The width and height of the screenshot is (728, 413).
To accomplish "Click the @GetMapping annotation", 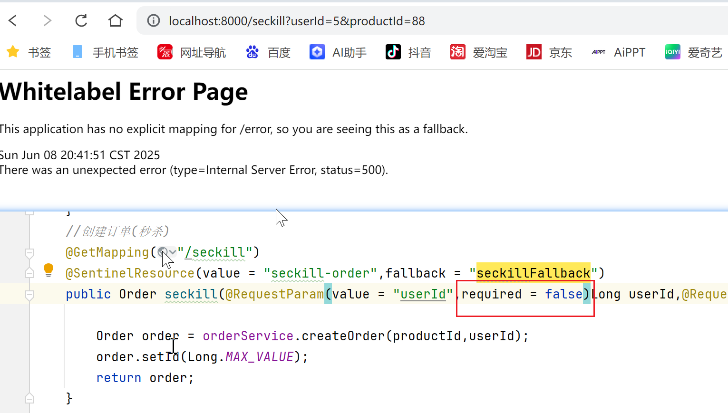I will click(x=107, y=252).
